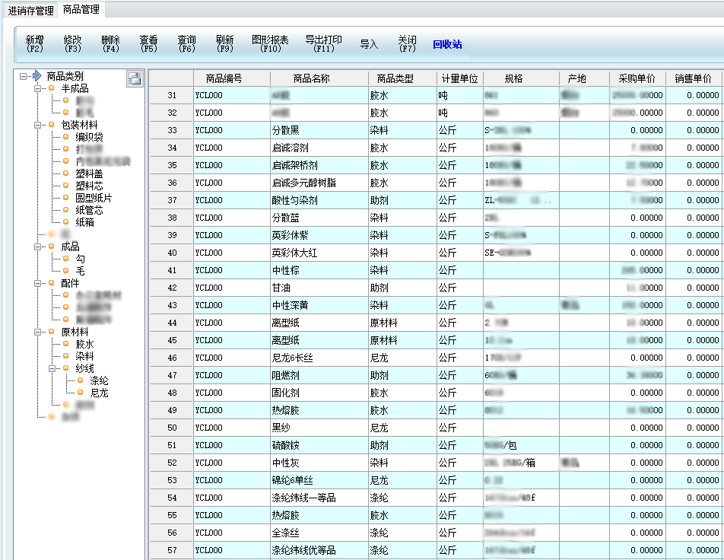Screen dimensions: 724x560
Task: Click the panel icon beside 商品类别
Action: [x=134, y=78]
